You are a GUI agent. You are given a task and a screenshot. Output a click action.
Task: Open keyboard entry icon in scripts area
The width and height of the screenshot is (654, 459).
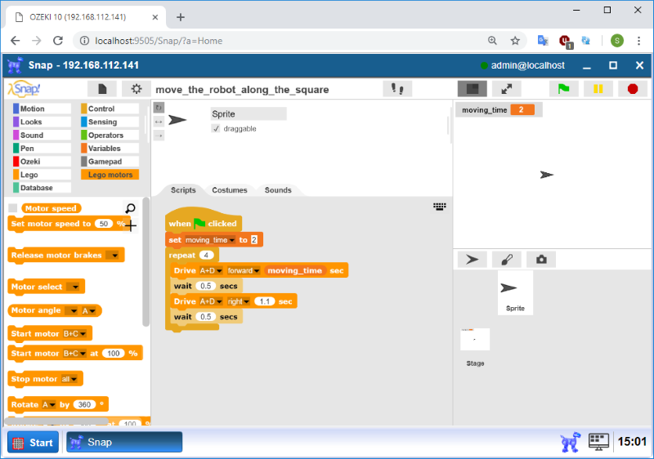click(439, 206)
